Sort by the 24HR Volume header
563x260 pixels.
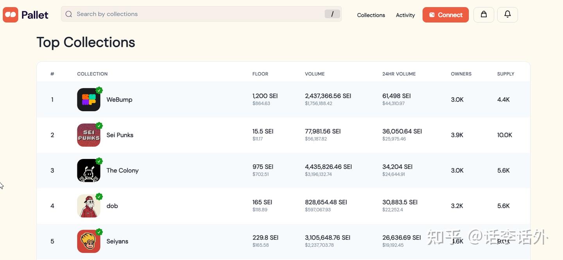[399, 74]
